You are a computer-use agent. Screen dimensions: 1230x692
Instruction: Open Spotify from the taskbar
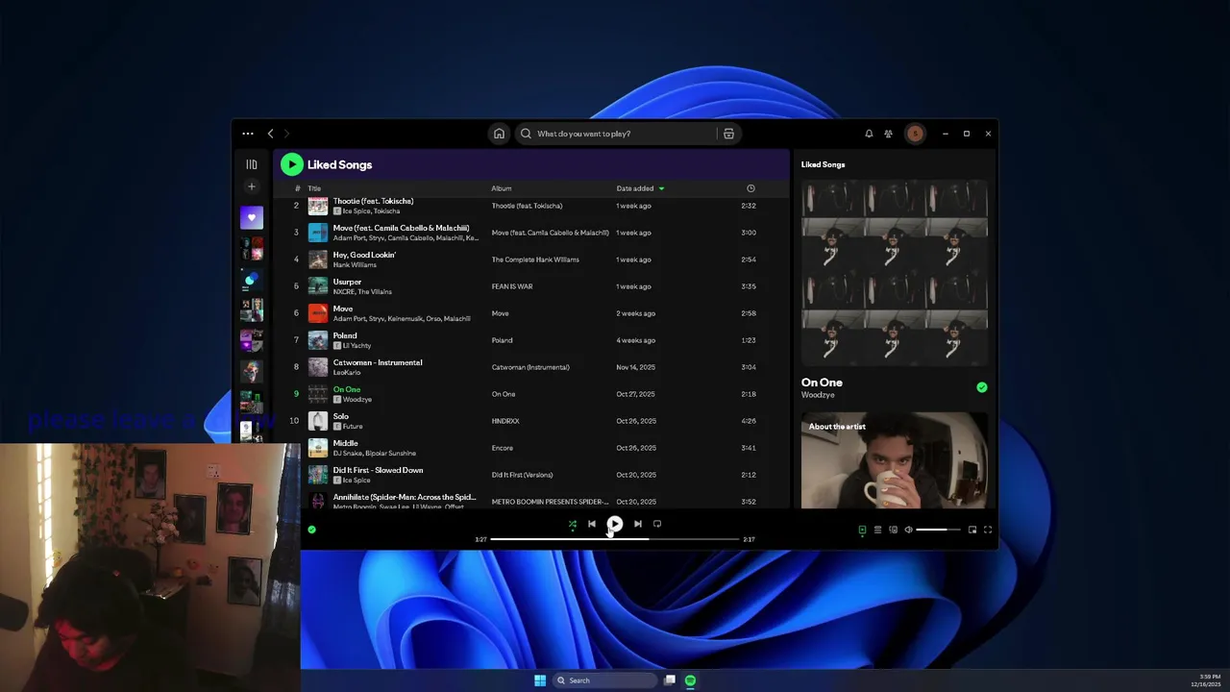click(x=690, y=680)
